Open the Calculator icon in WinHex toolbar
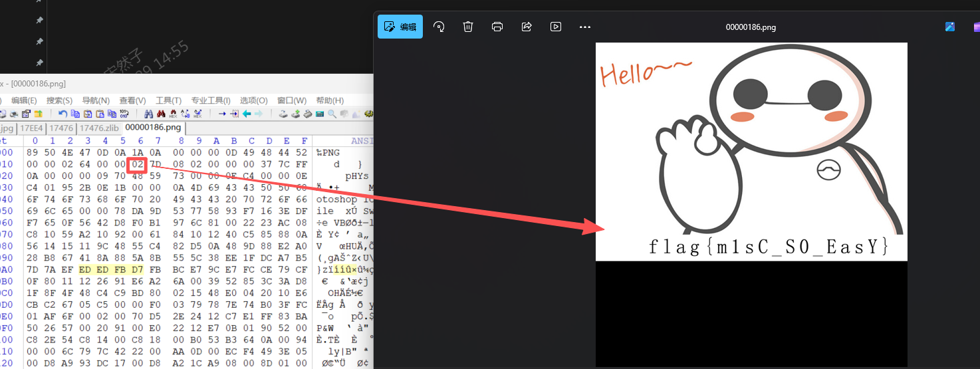Image resolution: width=980 pixels, height=369 pixels. 320,114
